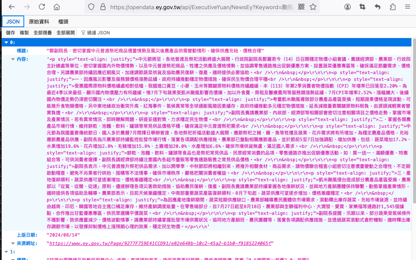Viewport: 416px width, 260px height.
Task: Collapse the row 0 node
Action: tap(6, 42)
